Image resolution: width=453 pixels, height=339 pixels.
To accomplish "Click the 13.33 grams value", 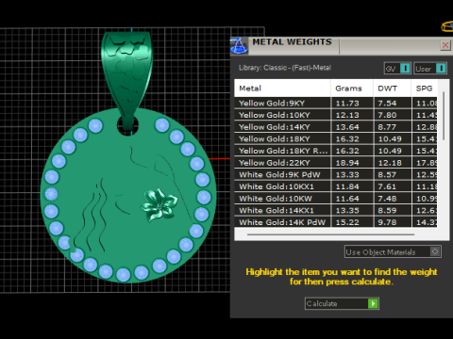I will [x=347, y=175].
